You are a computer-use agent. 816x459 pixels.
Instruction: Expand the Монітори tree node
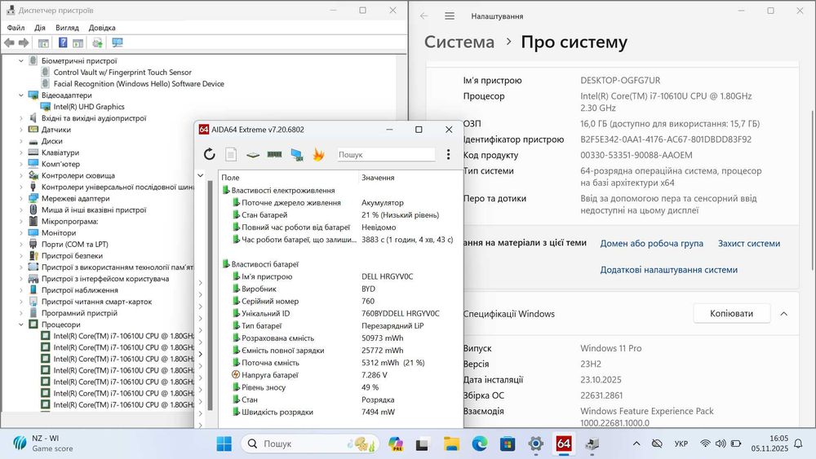[x=21, y=233]
